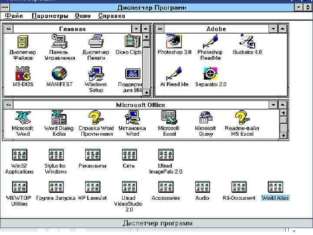
Task: Select the HP LaserJet group icon
Action: tap(93, 187)
